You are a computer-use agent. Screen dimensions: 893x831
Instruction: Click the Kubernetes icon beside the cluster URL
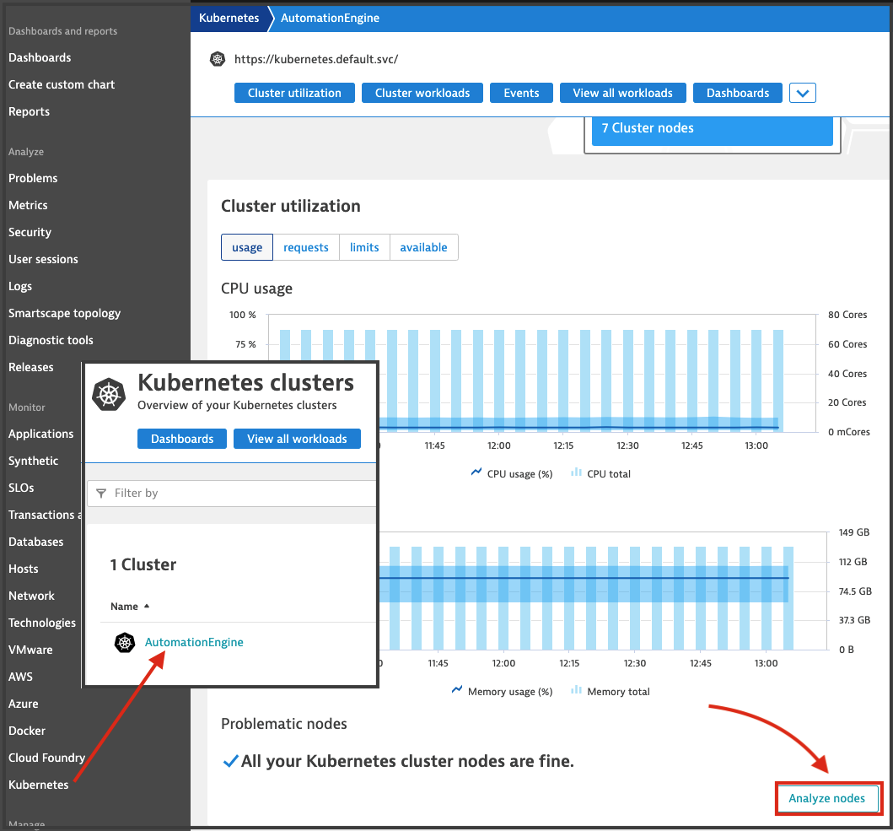click(x=218, y=59)
